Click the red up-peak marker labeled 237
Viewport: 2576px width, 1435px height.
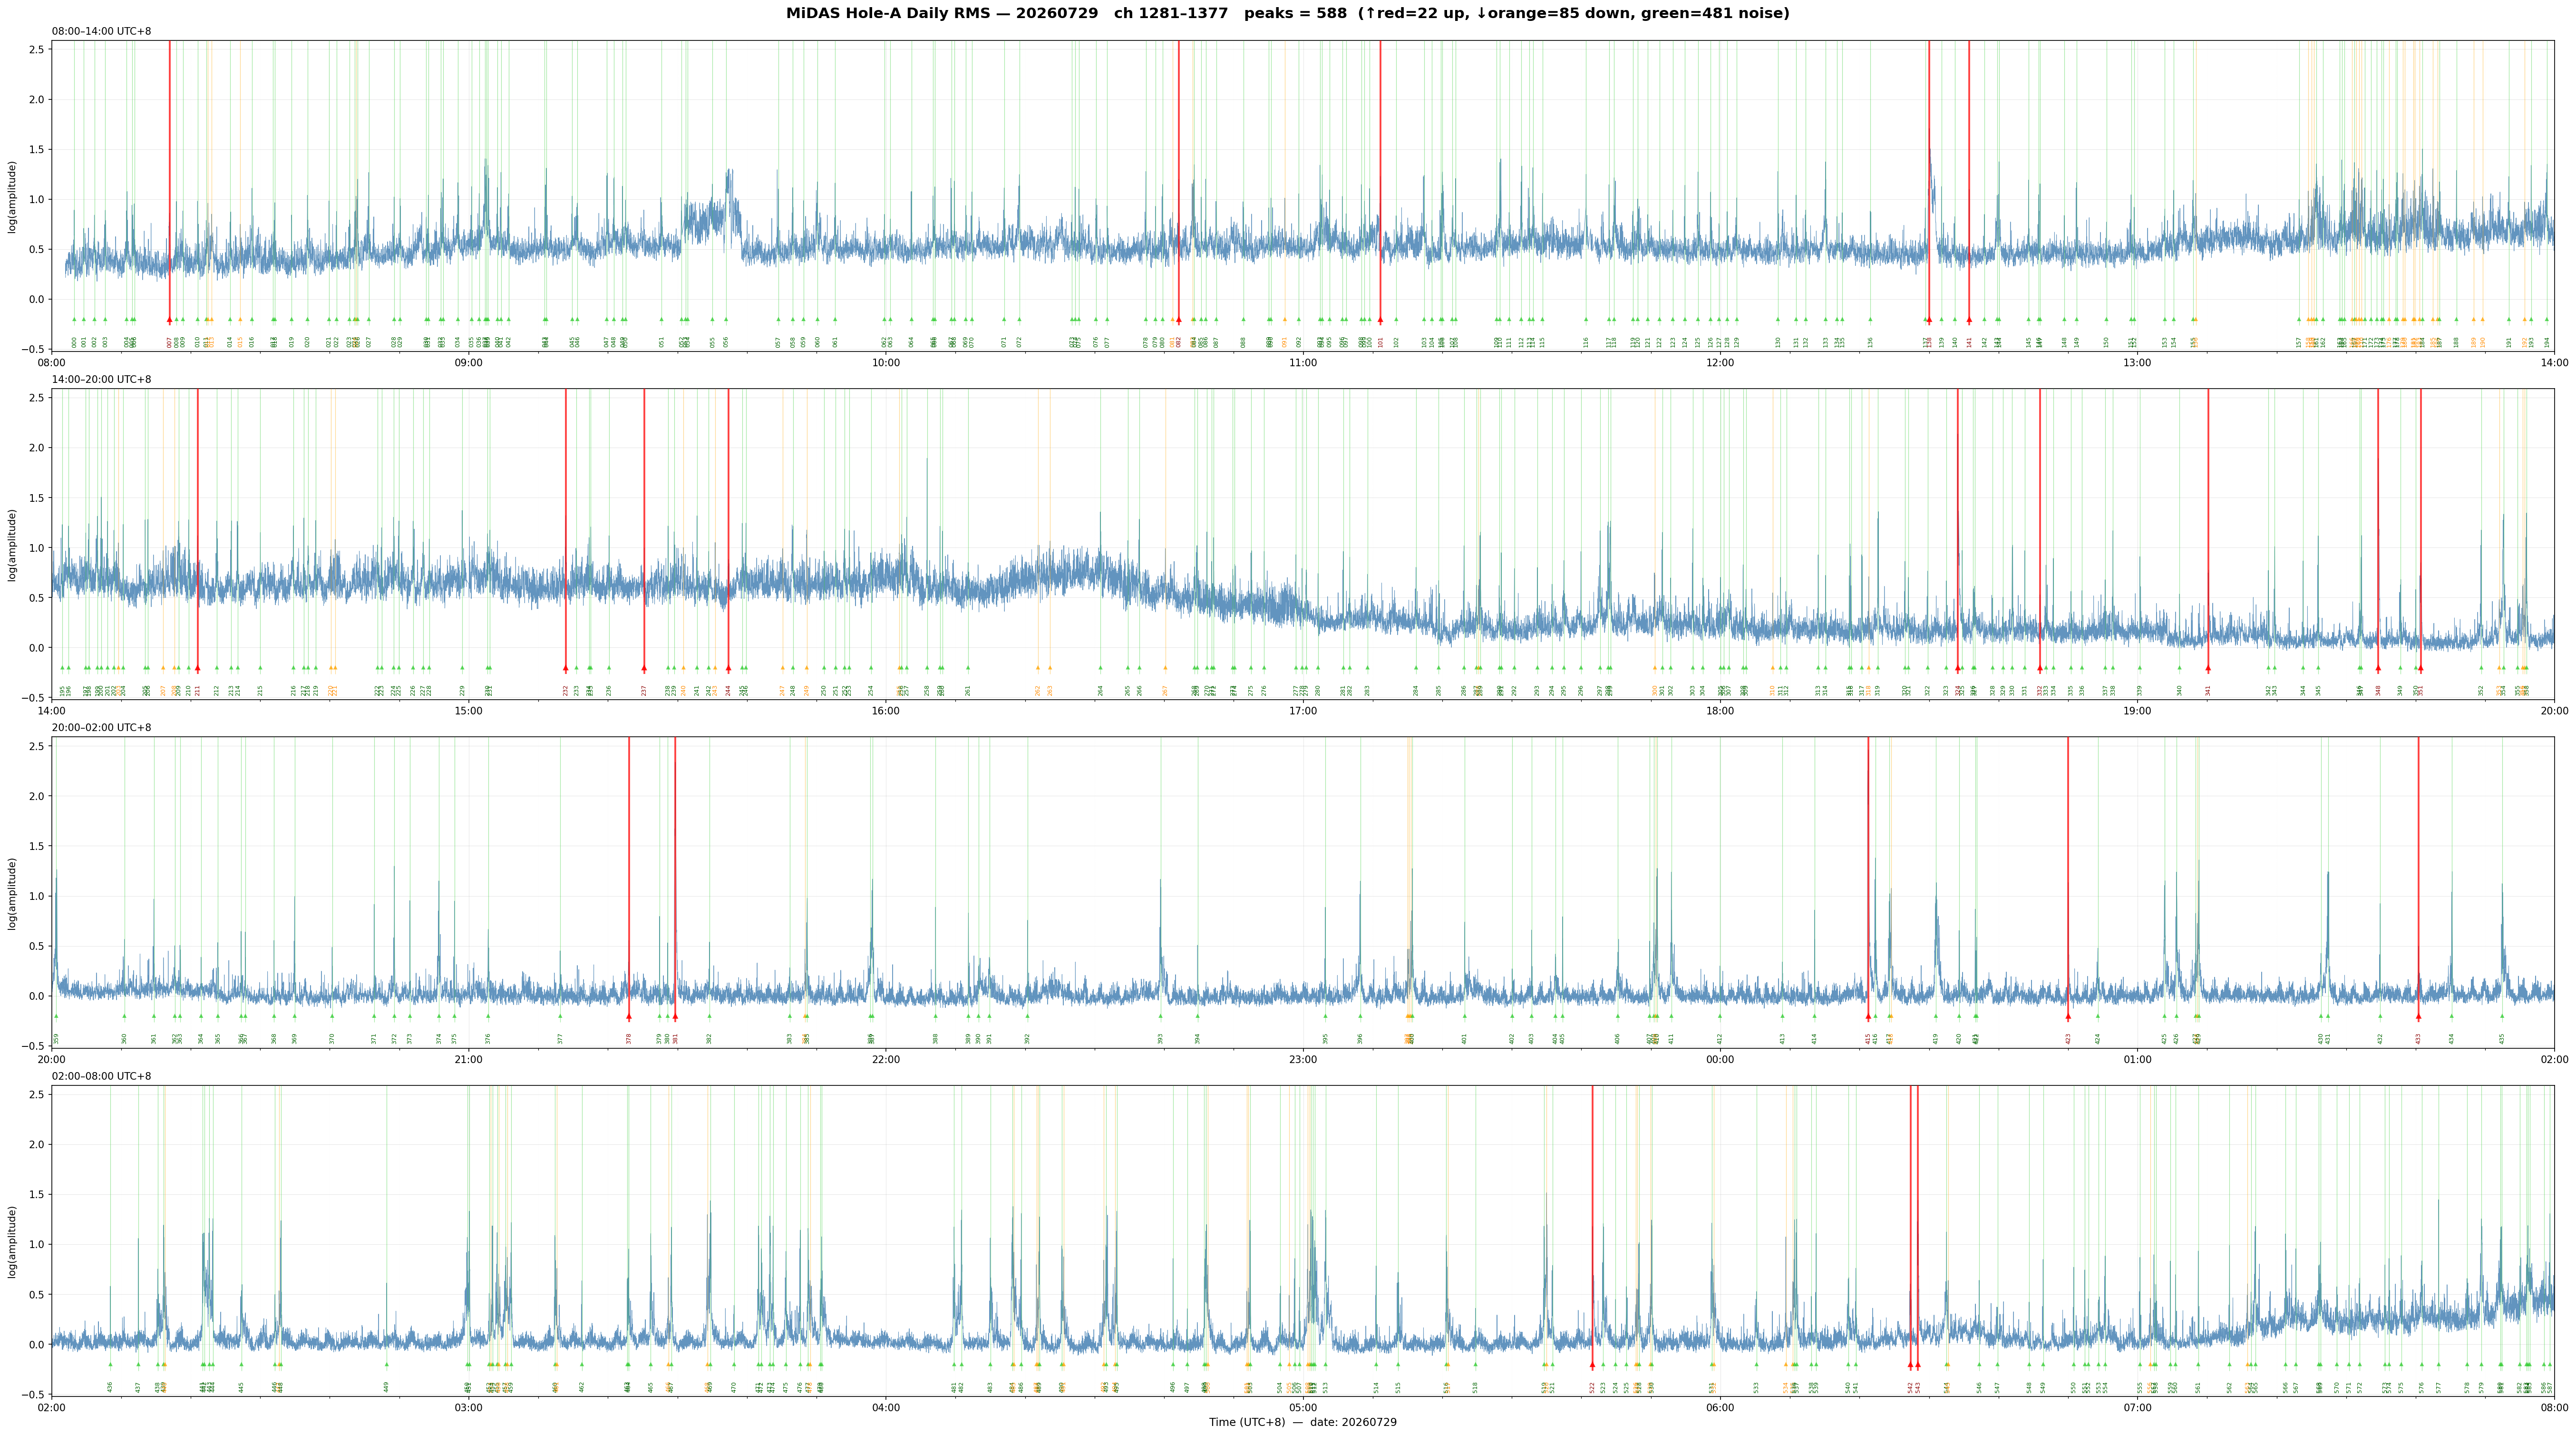click(644, 668)
